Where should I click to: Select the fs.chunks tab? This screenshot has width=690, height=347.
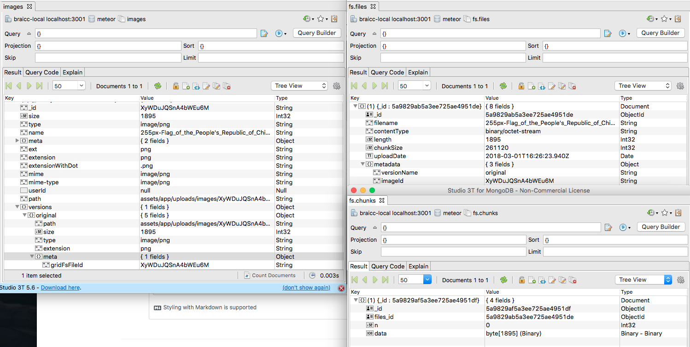pos(363,200)
